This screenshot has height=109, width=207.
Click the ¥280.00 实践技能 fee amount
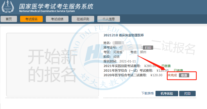coord(150,66)
